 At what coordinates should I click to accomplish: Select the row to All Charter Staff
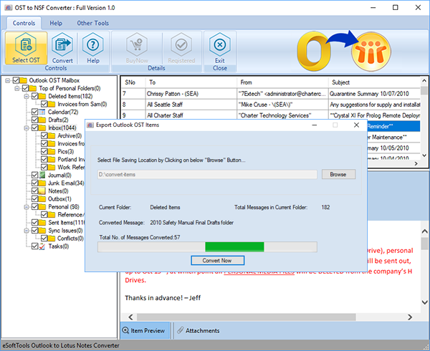[270, 115]
